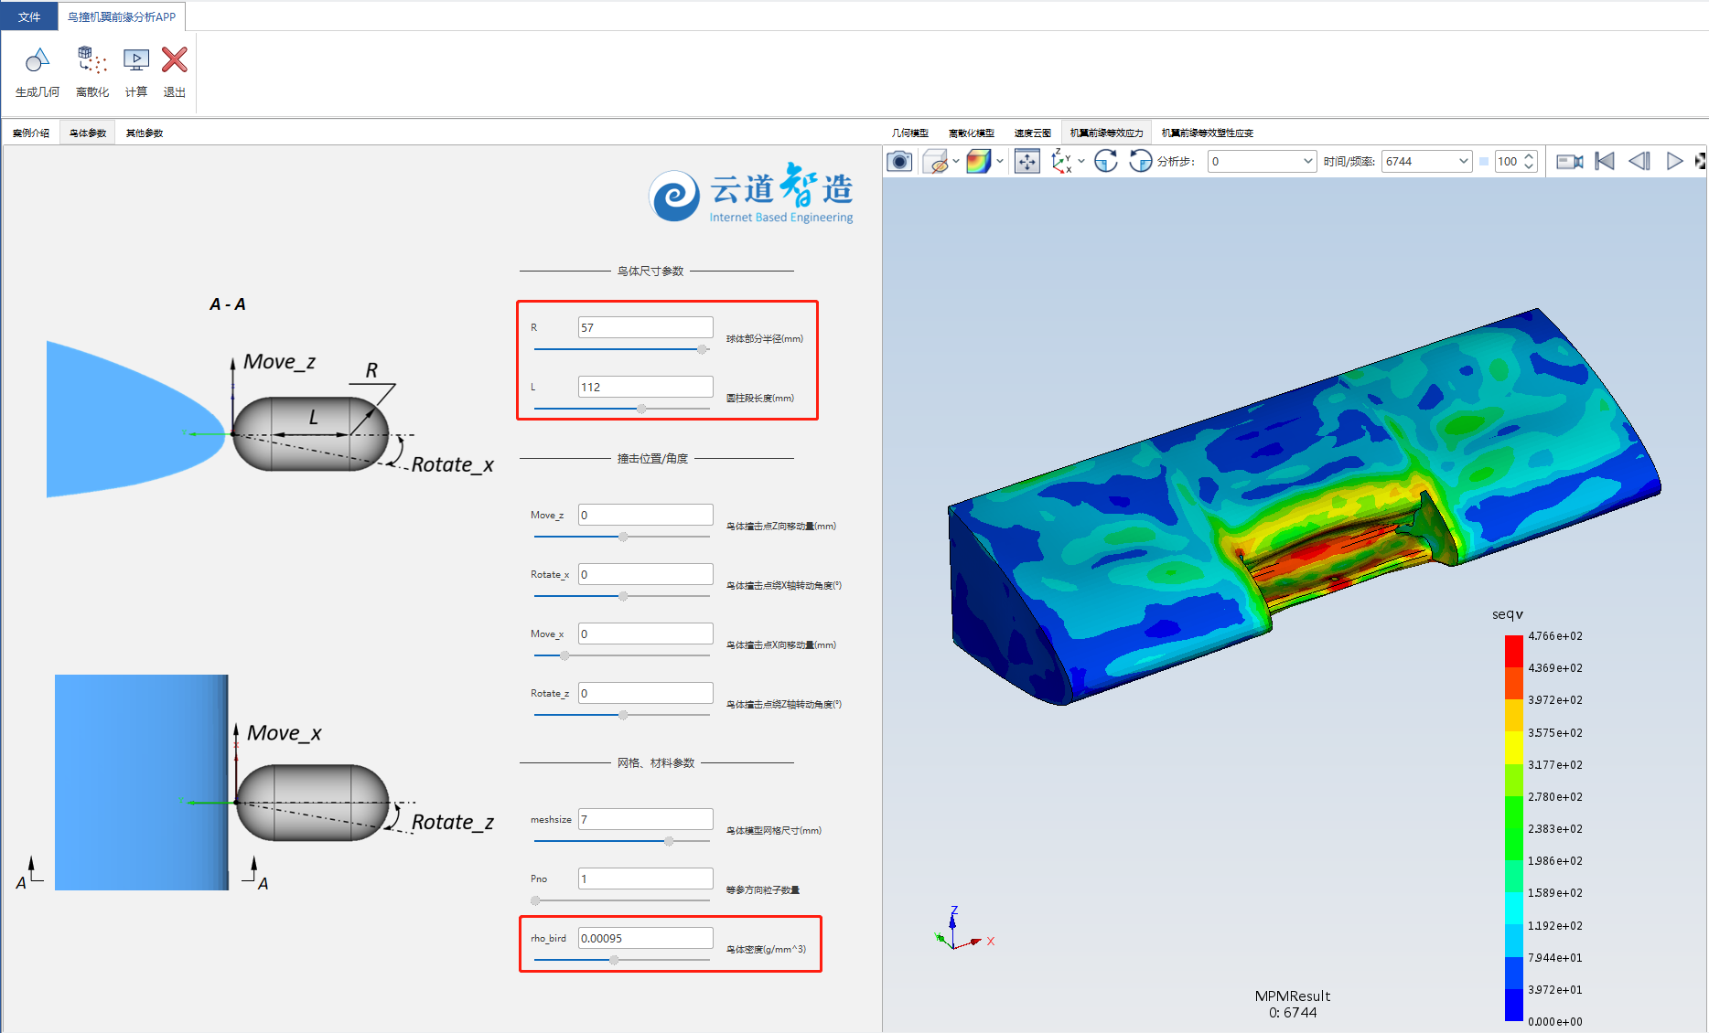Take a viewport snapshot with camera icon

pyautogui.click(x=899, y=162)
